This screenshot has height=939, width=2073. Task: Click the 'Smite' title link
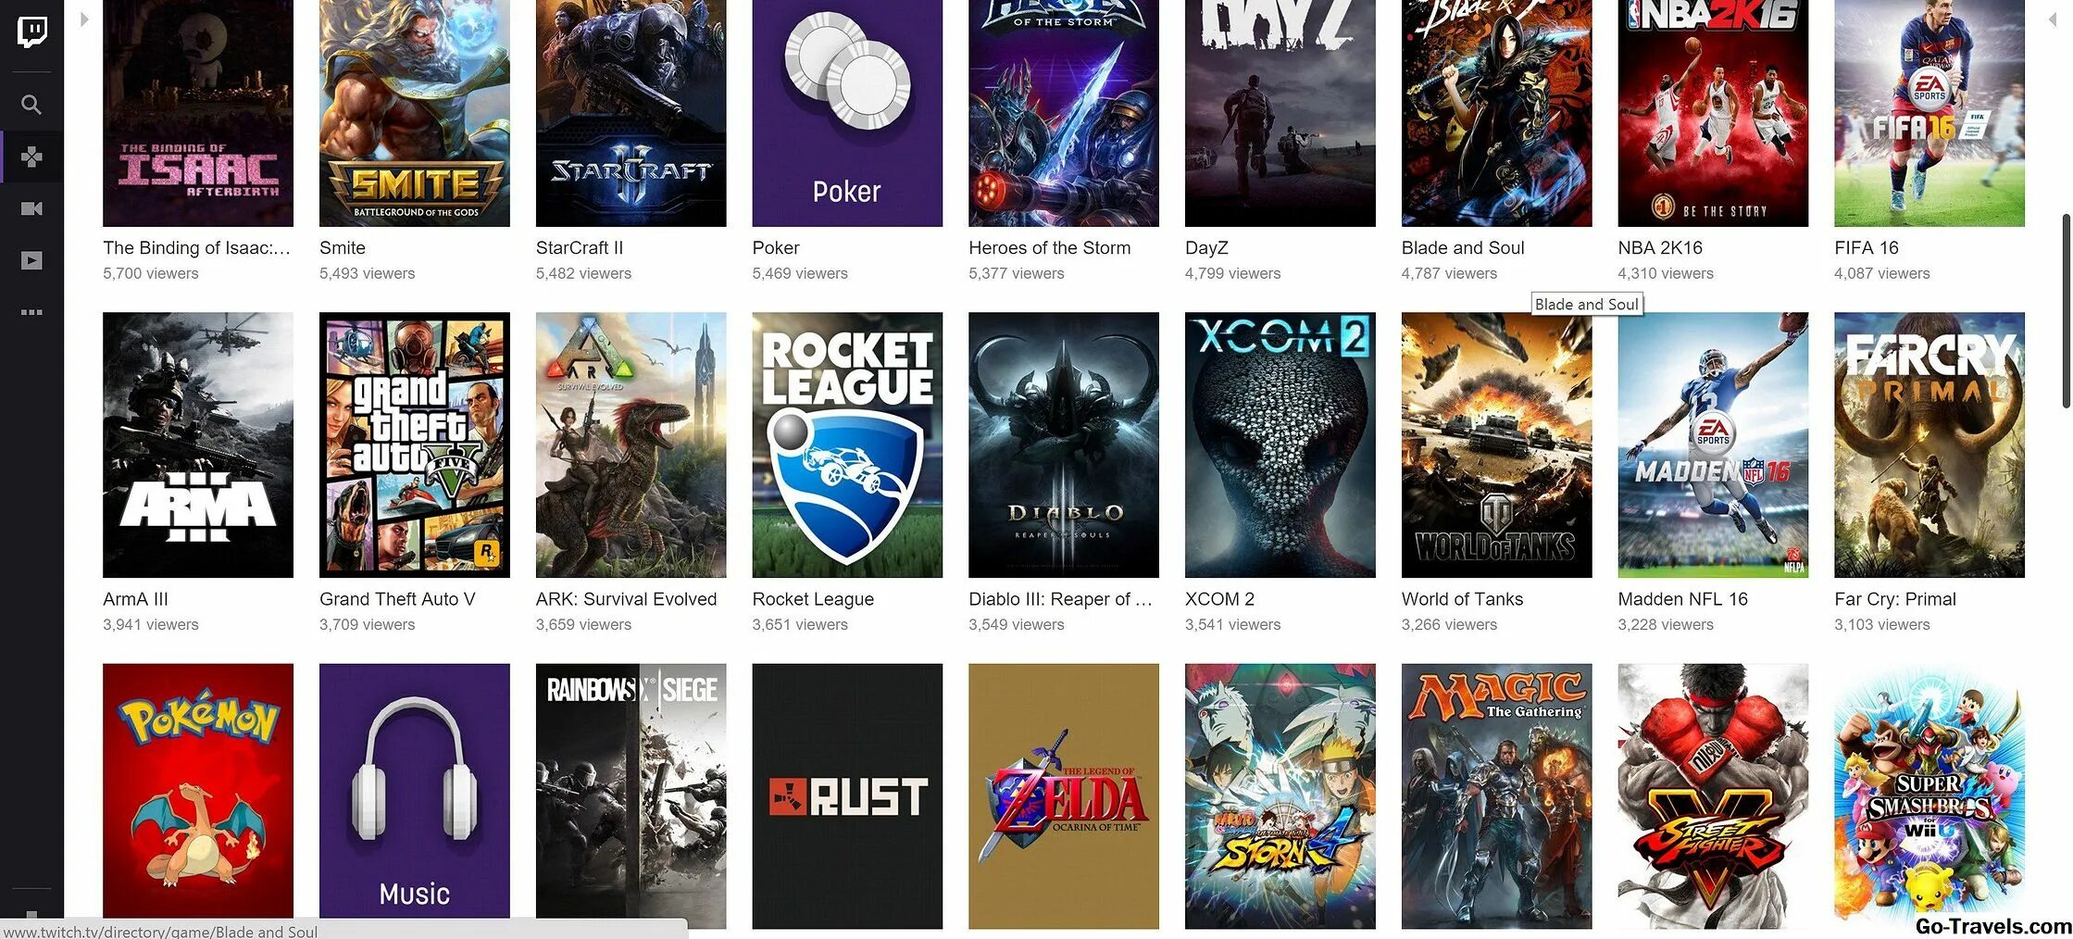[343, 248]
